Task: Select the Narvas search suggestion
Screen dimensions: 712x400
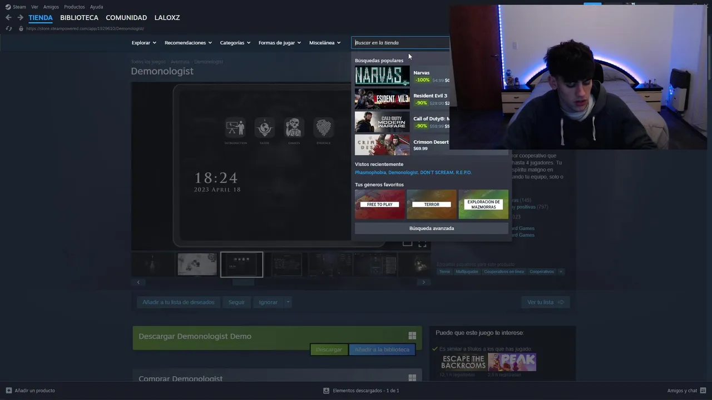Action: (402, 76)
